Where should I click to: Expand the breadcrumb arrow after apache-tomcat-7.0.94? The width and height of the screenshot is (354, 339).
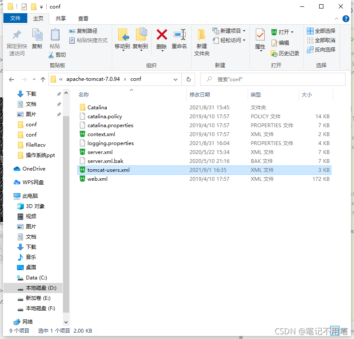point(125,79)
